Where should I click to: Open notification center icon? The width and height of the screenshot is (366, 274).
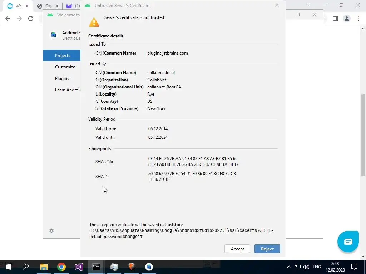click(354, 267)
